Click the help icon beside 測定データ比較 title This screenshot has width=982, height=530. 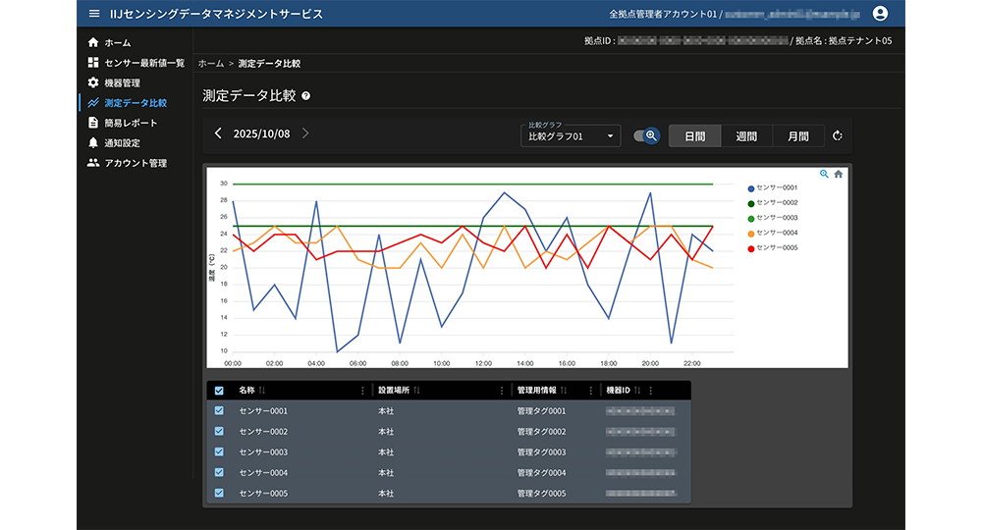[x=306, y=96]
